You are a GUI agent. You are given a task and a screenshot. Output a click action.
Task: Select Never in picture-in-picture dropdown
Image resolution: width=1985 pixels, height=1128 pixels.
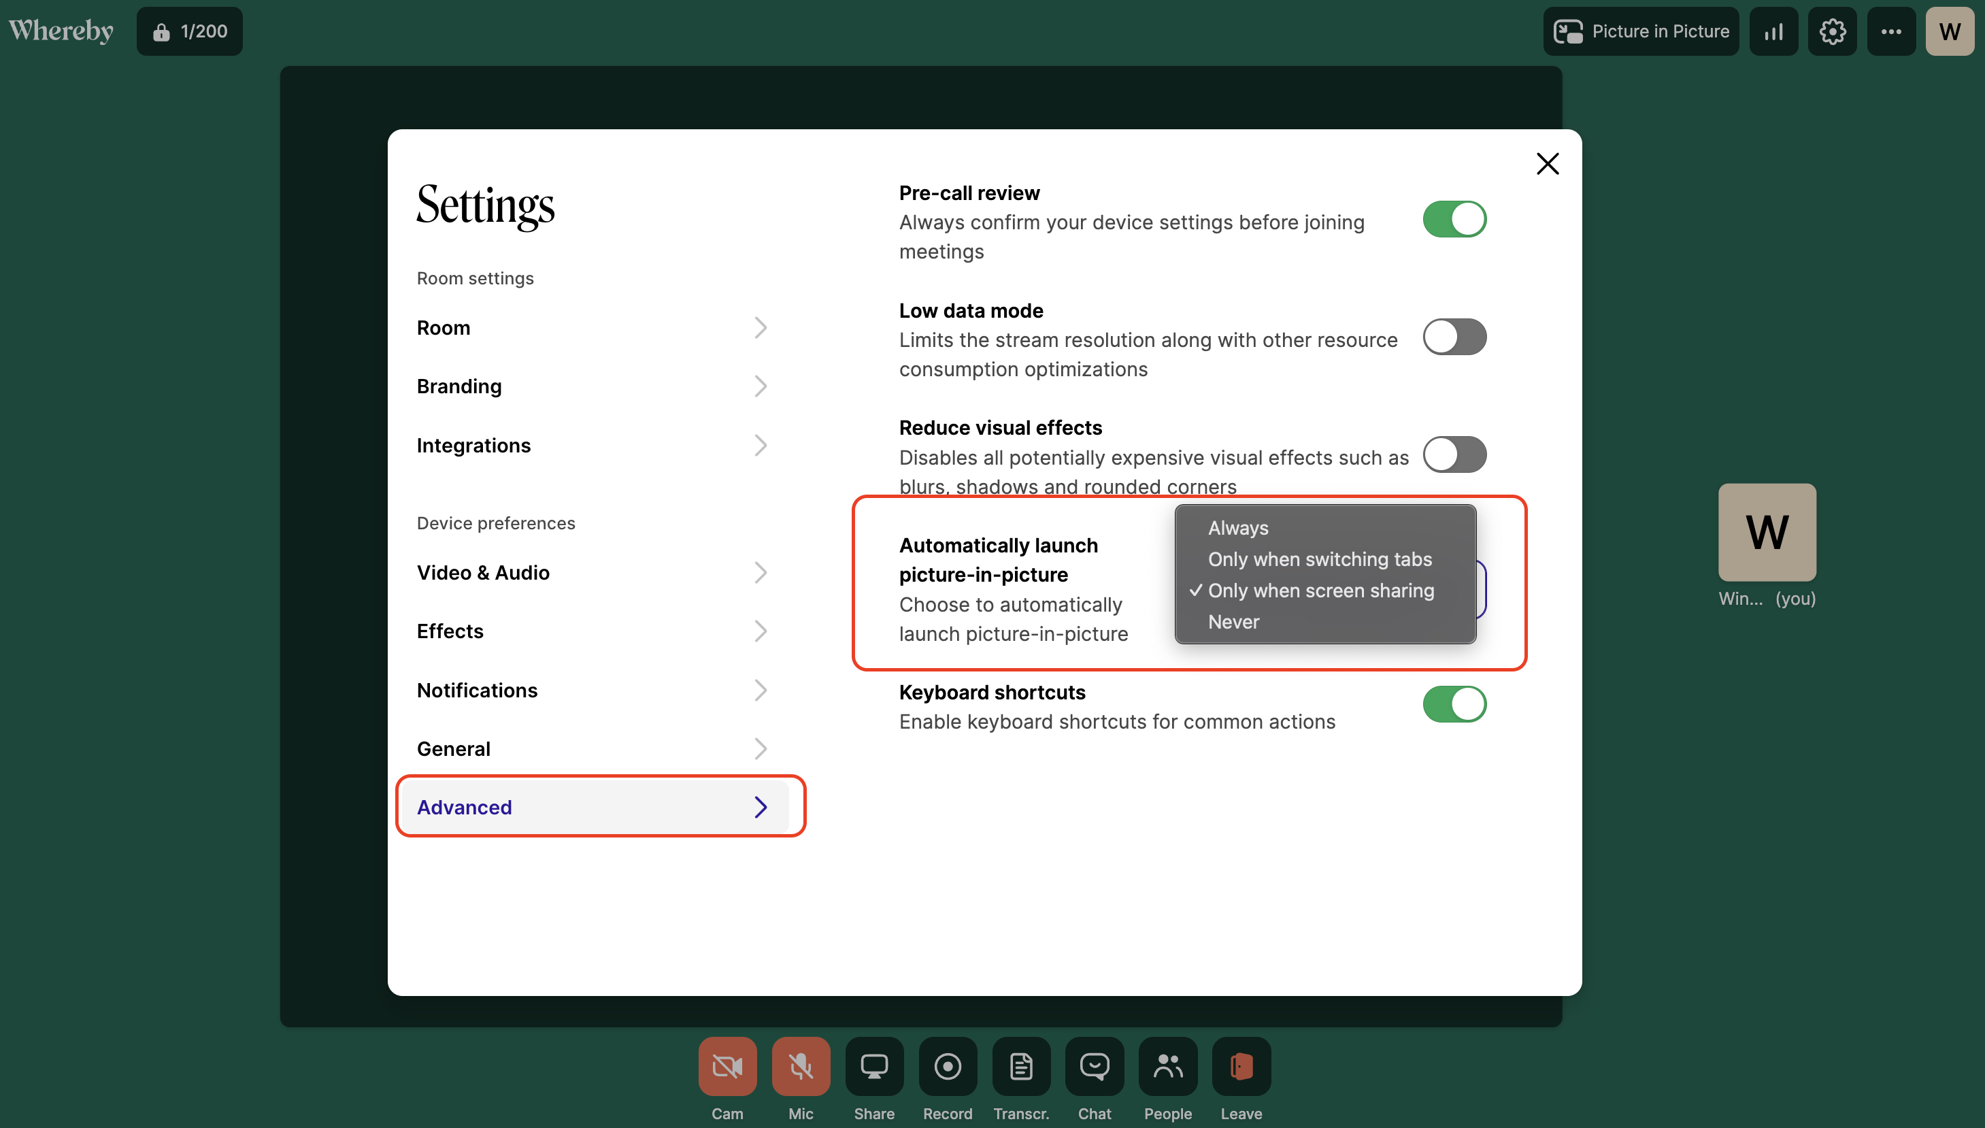click(1325, 622)
